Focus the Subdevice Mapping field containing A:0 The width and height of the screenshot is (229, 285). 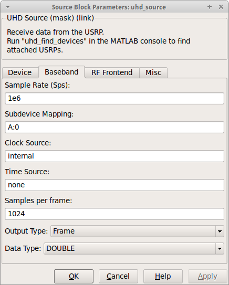coord(114,127)
